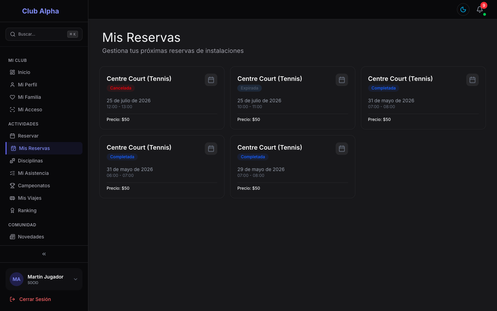Click the Expirada status badge

pos(250,88)
